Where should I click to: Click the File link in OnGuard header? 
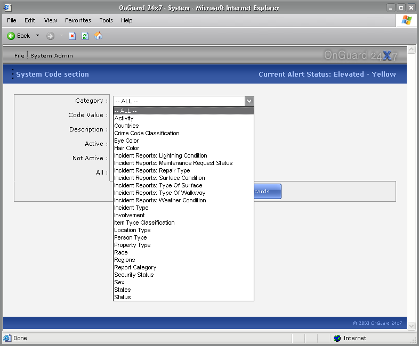pyautogui.click(x=19, y=55)
